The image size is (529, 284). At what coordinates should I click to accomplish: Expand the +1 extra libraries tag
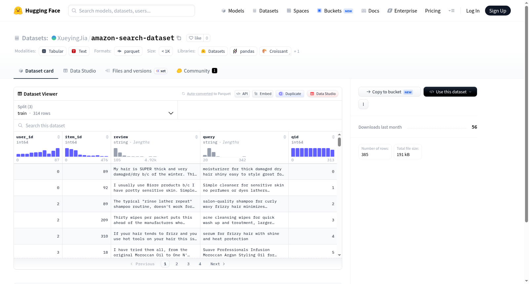[297, 51]
